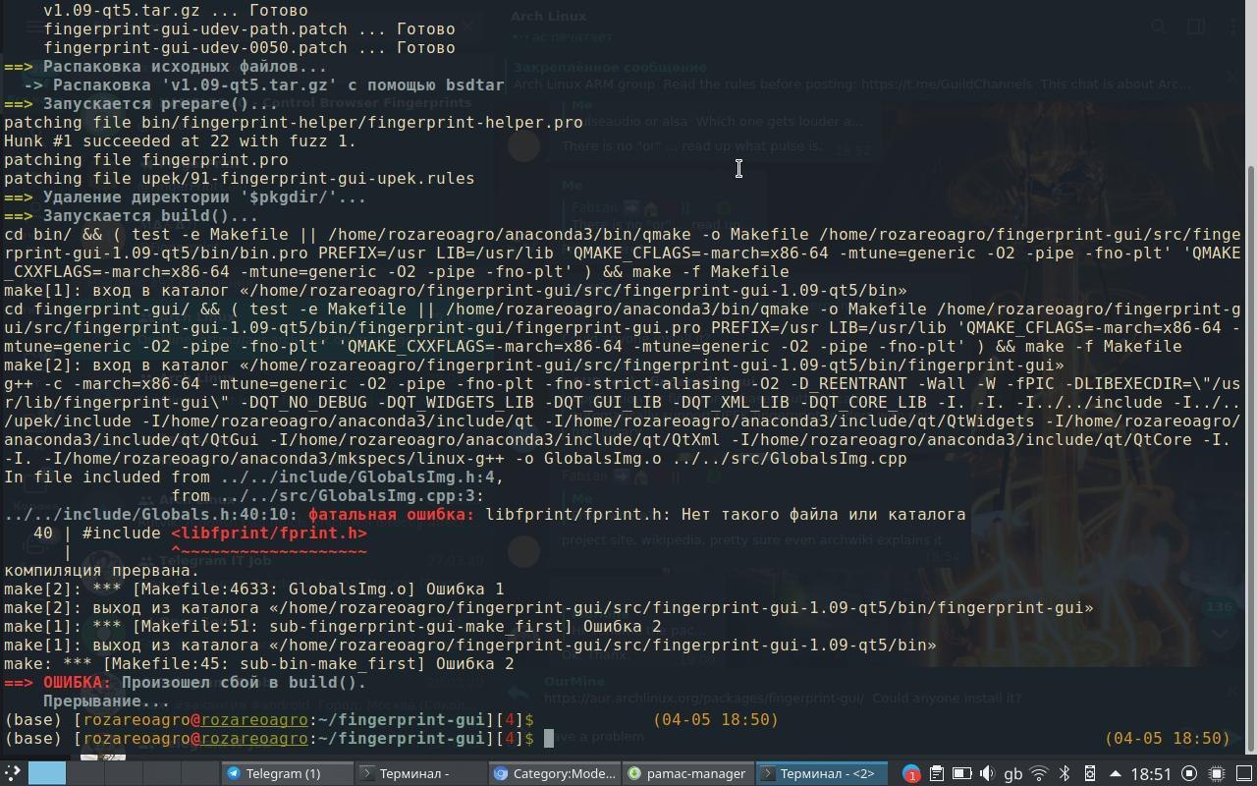Screen dimensions: 1257x786
Task: Click 'fingerprint-gui-udev-0050.patch ... Готово' line
Action: [x=249, y=47]
